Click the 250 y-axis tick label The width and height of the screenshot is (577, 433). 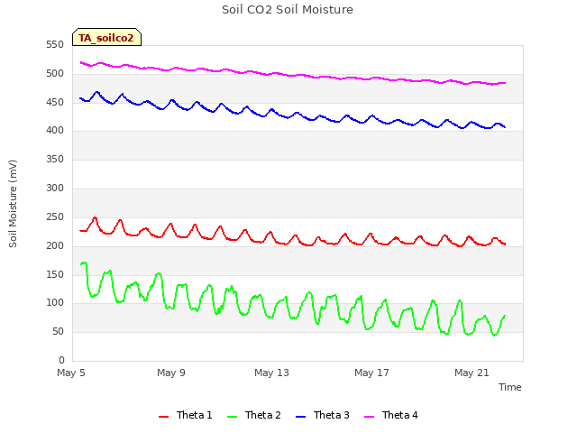coord(55,217)
